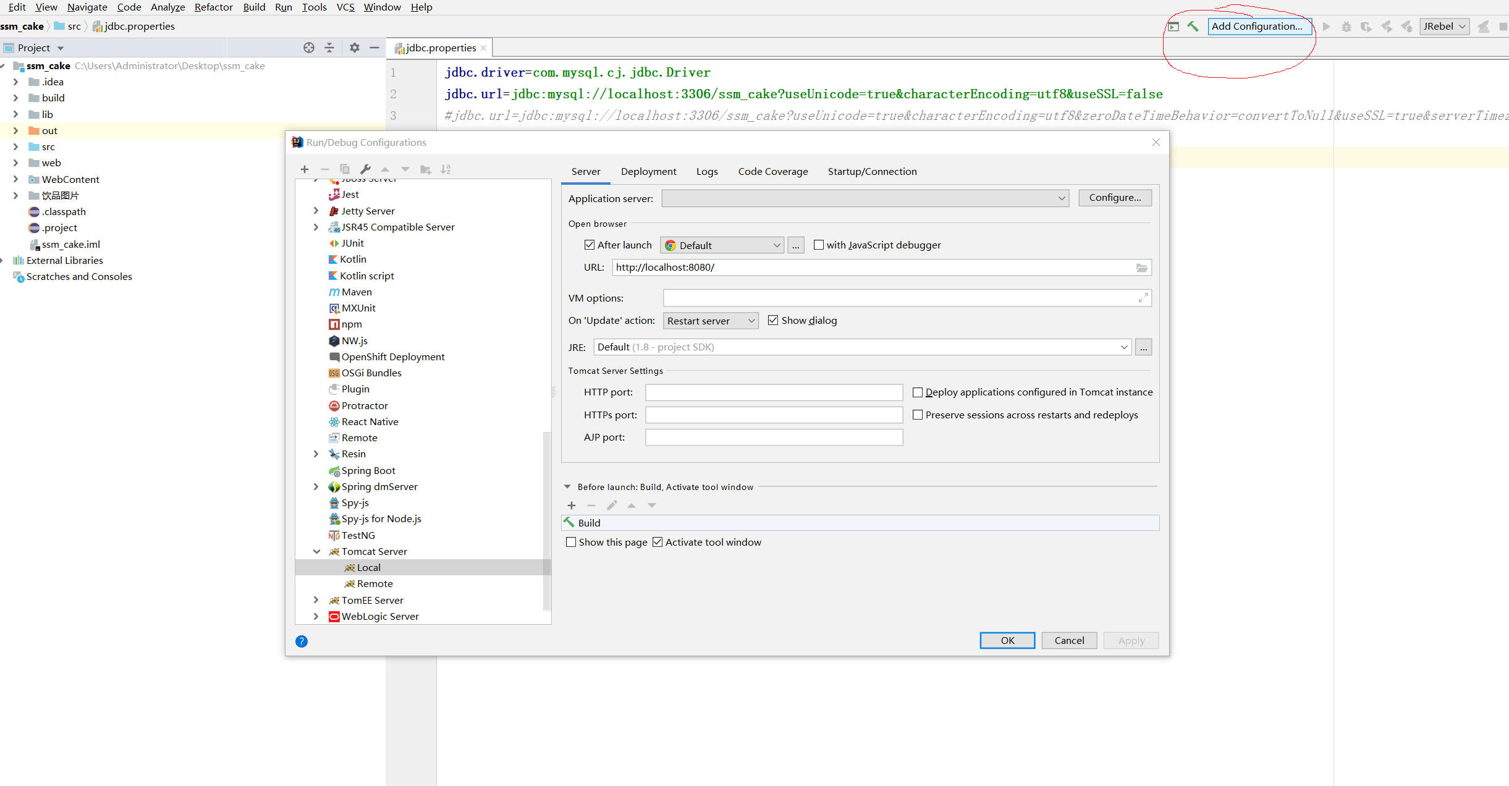This screenshot has height=786, width=1509.
Task: Expand the Jetty Server tree node
Action: [x=316, y=211]
